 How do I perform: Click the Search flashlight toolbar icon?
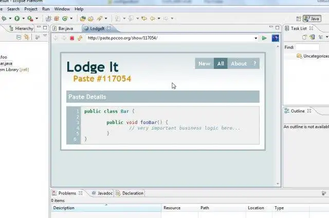100,19
